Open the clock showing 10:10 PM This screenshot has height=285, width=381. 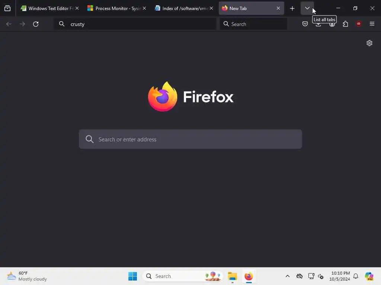coord(339,276)
